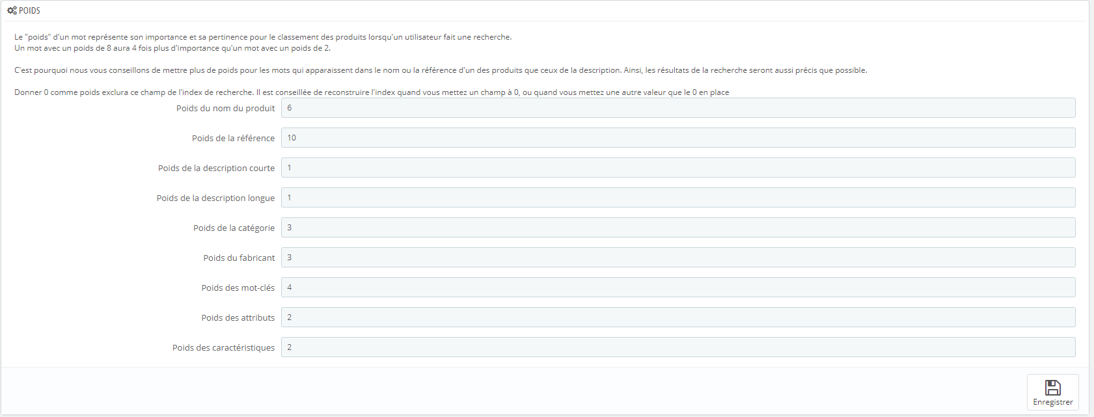Click the paragraph starting 'C'est pourquoi nous vous'

[441, 70]
